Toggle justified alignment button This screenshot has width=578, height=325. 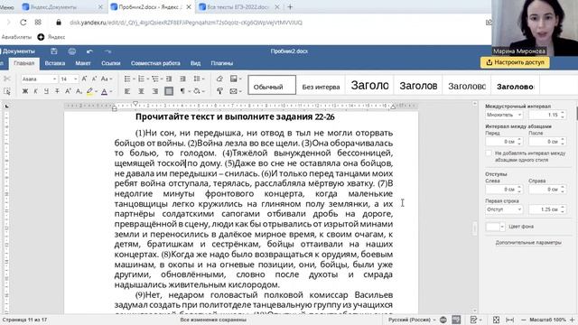[169, 91]
